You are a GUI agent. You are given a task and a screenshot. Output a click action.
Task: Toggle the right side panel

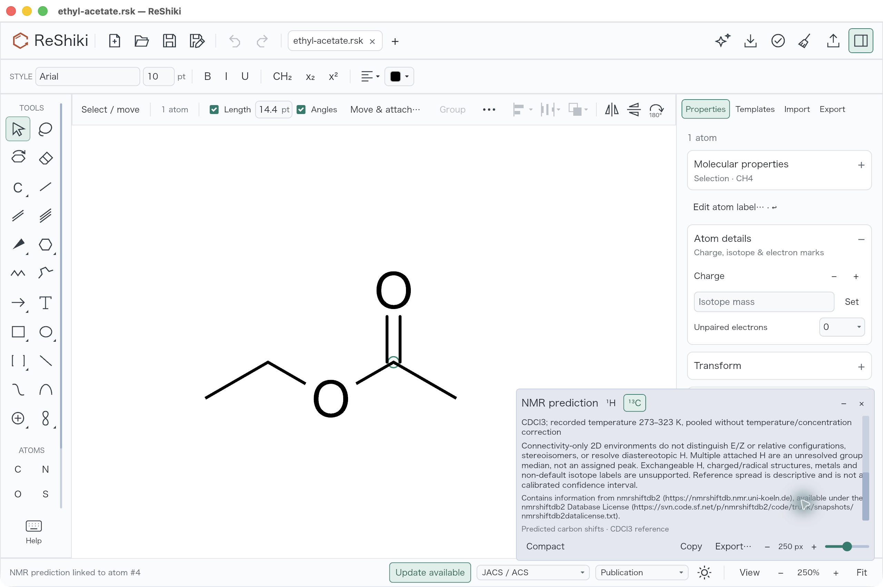(861, 41)
